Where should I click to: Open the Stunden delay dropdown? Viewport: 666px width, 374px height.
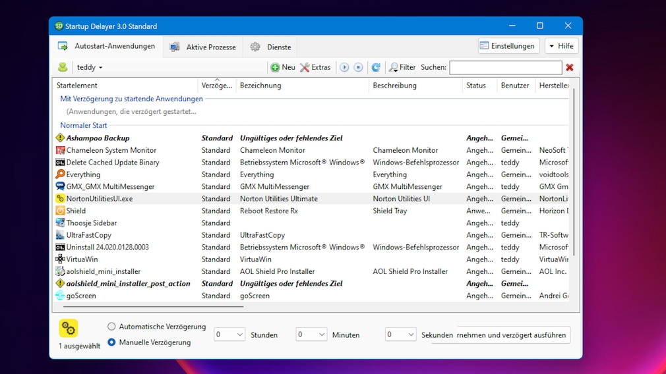229,334
